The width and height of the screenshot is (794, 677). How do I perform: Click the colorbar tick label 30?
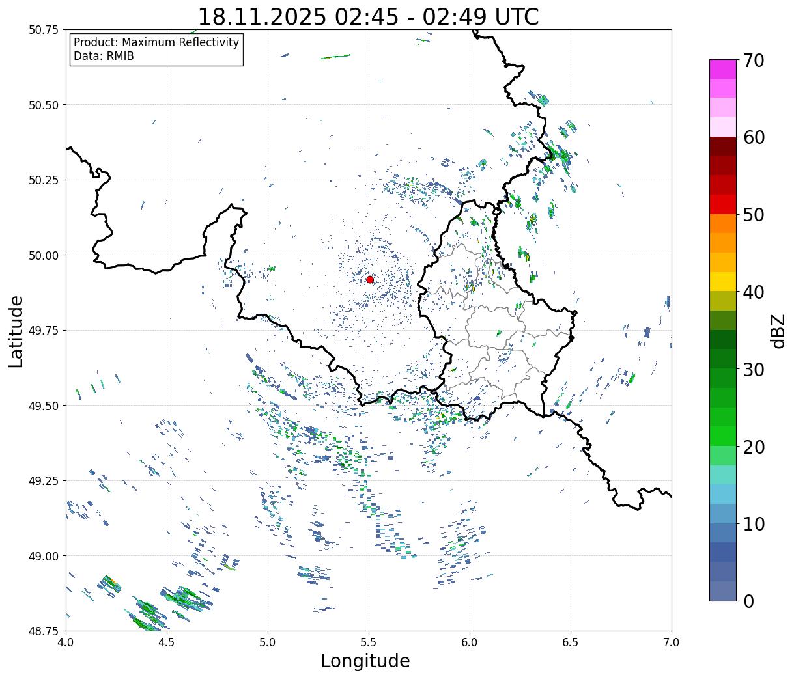coord(754,369)
